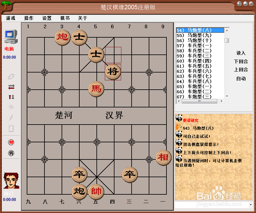This screenshot has height=213, width=256.
Task: Click the list's scroll down arrow
Action: pos(227,96)
